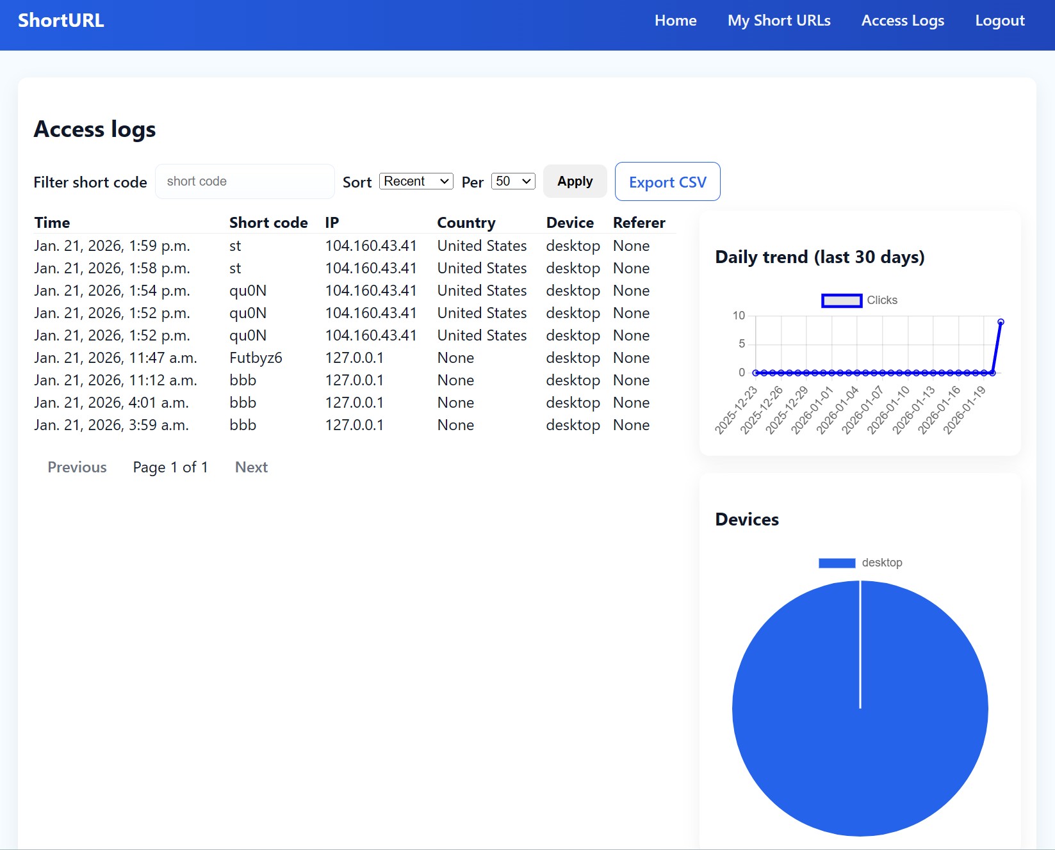Click the Futbyz6 short code cell

tap(256, 358)
